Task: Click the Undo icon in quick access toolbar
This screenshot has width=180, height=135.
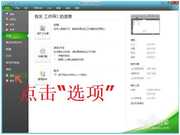Action: [x=12, y=3]
